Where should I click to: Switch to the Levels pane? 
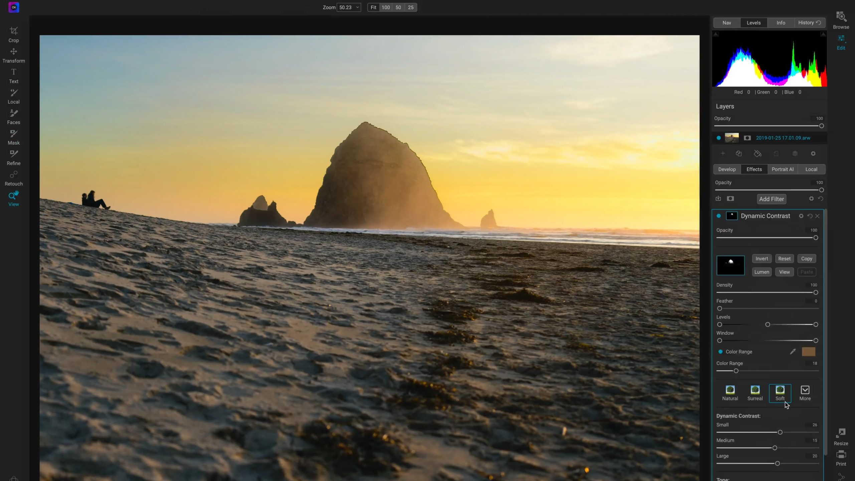753,23
